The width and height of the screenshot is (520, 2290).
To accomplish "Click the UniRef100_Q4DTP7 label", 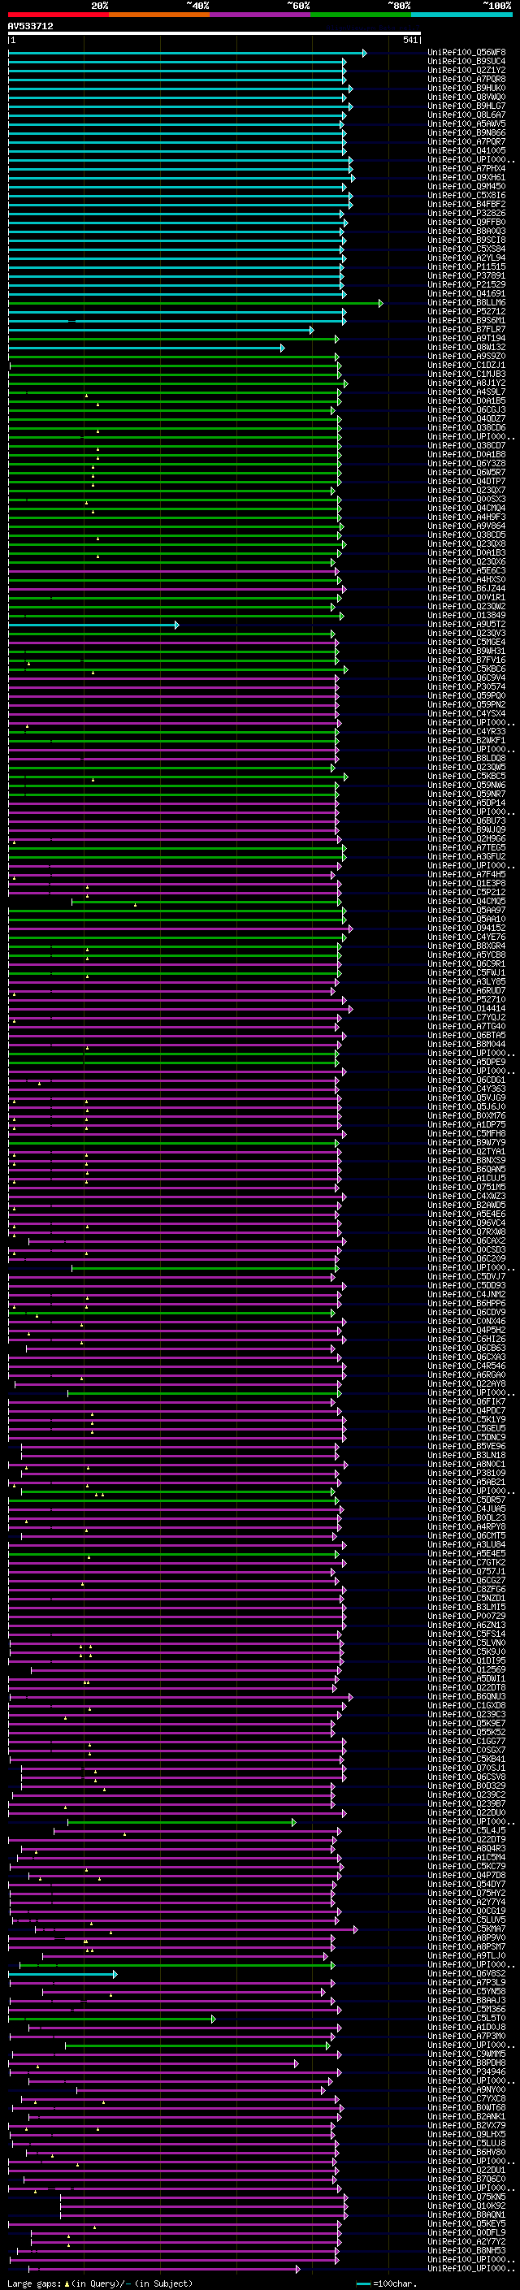I will (x=466, y=482).
